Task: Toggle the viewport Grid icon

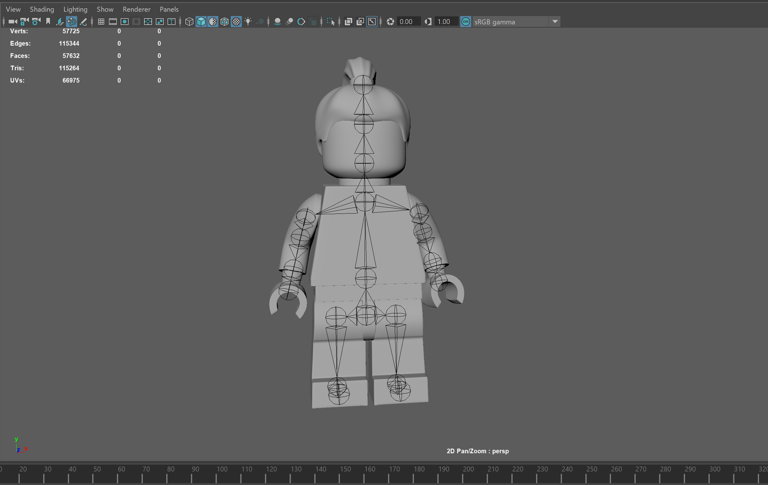Action: [x=101, y=22]
